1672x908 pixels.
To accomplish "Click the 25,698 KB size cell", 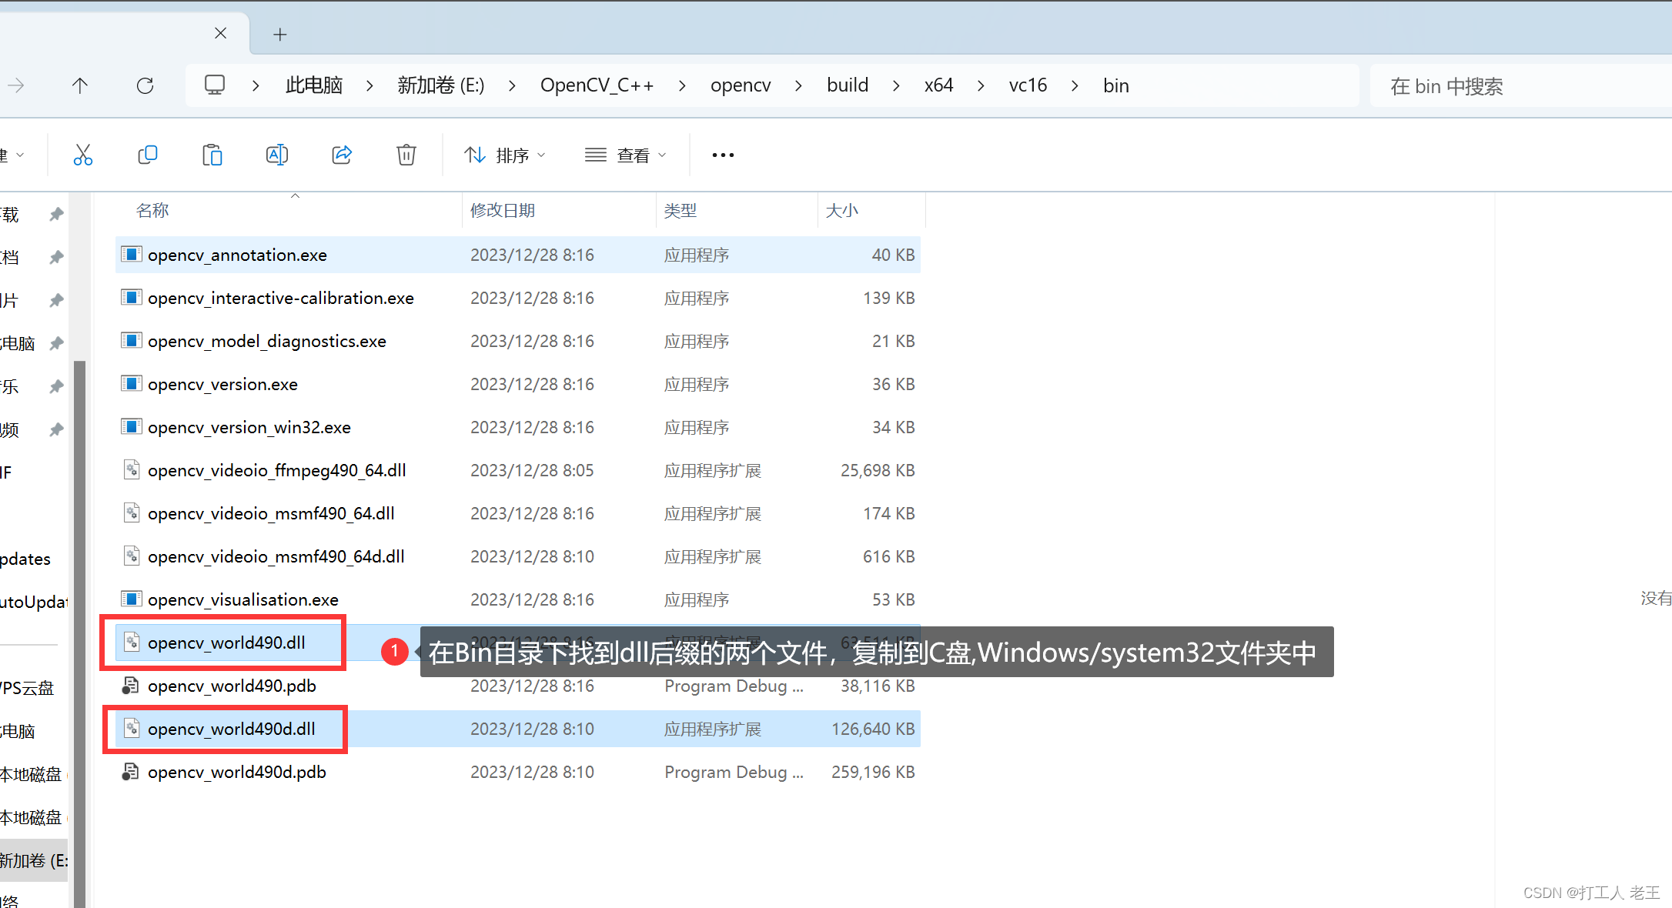I will (878, 470).
